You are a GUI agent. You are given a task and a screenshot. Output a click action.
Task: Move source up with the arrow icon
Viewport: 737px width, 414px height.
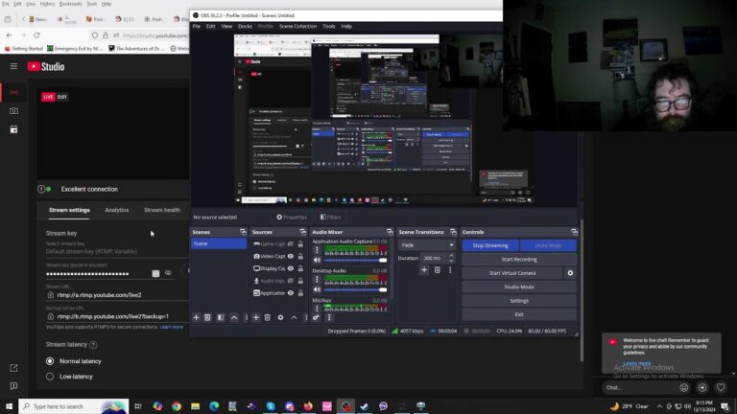click(x=294, y=318)
